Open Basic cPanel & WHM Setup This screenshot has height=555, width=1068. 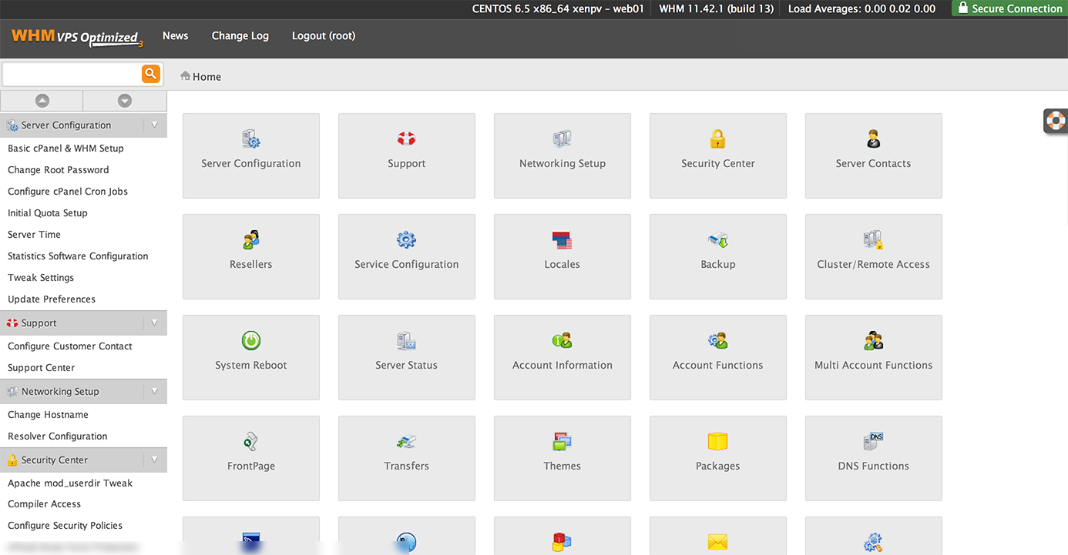click(x=65, y=148)
